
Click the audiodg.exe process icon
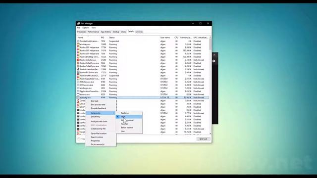[78, 97]
